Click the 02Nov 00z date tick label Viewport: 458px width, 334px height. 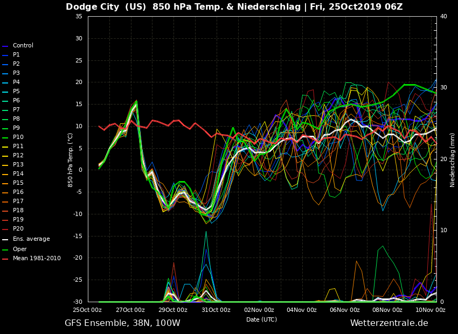click(x=259, y=310)
